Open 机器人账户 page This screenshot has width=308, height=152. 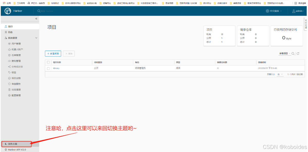pos(17,49)
